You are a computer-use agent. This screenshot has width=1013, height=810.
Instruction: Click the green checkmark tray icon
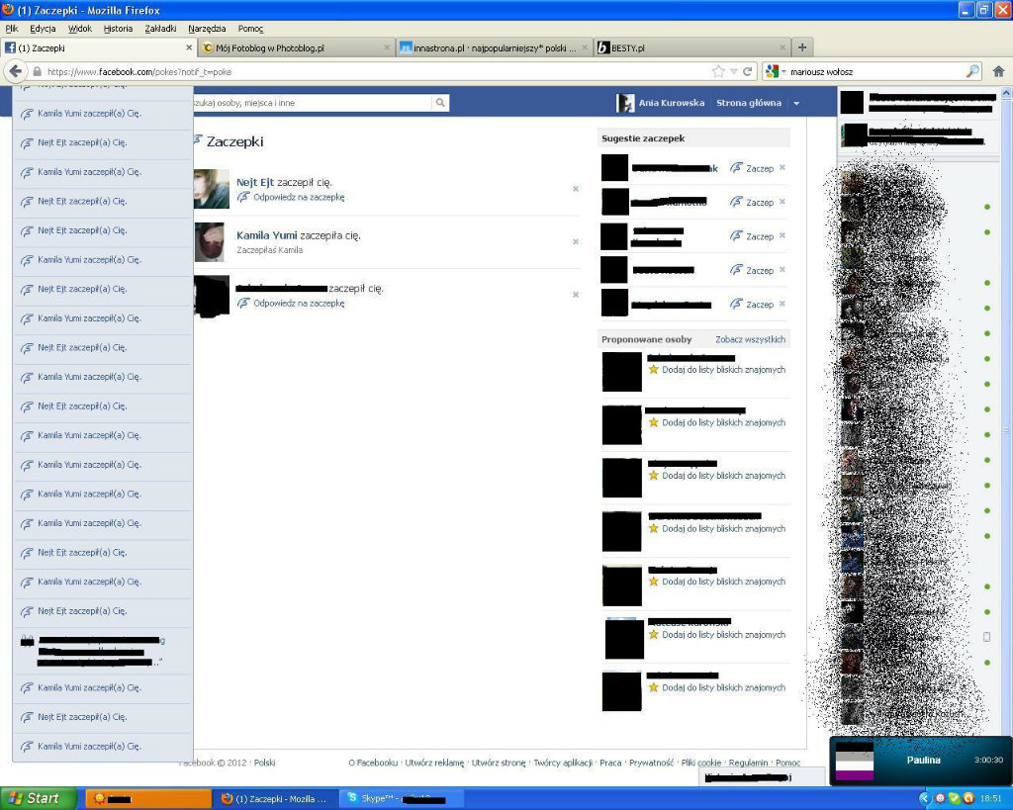pyautogui.click(x=954, y=798)
